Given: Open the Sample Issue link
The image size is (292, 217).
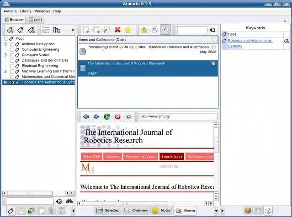Looking at the screenshot, I should pos(172,157).
